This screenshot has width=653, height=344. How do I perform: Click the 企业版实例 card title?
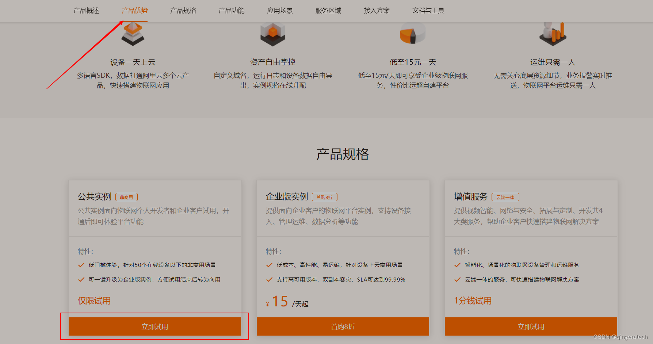[x=287, y=197]
